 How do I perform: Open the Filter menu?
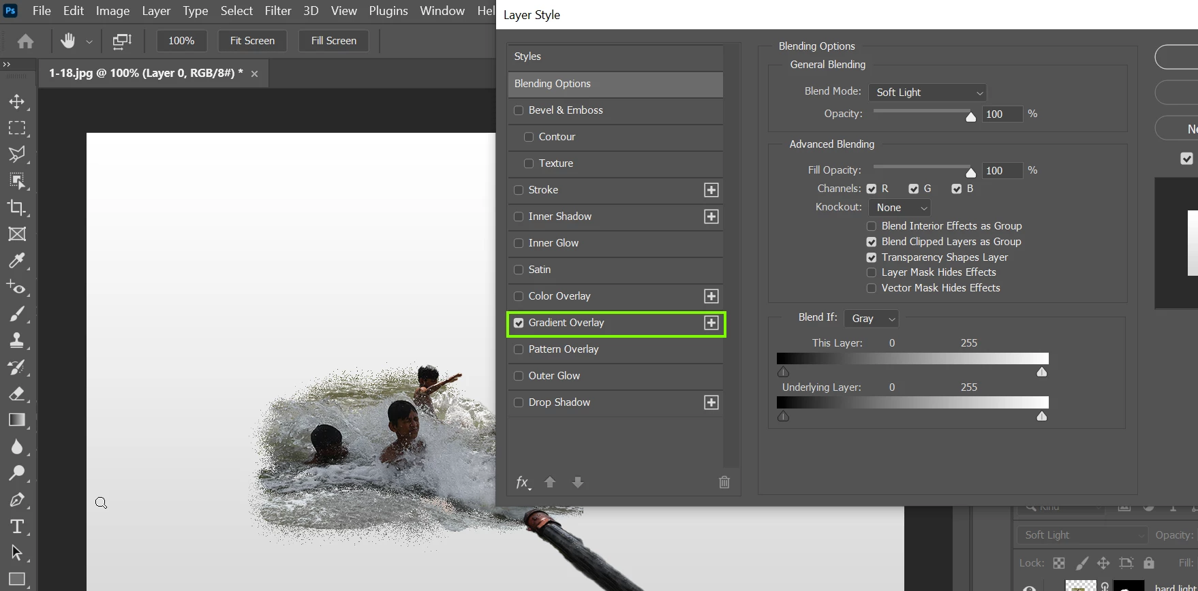(x=278, y=11)
